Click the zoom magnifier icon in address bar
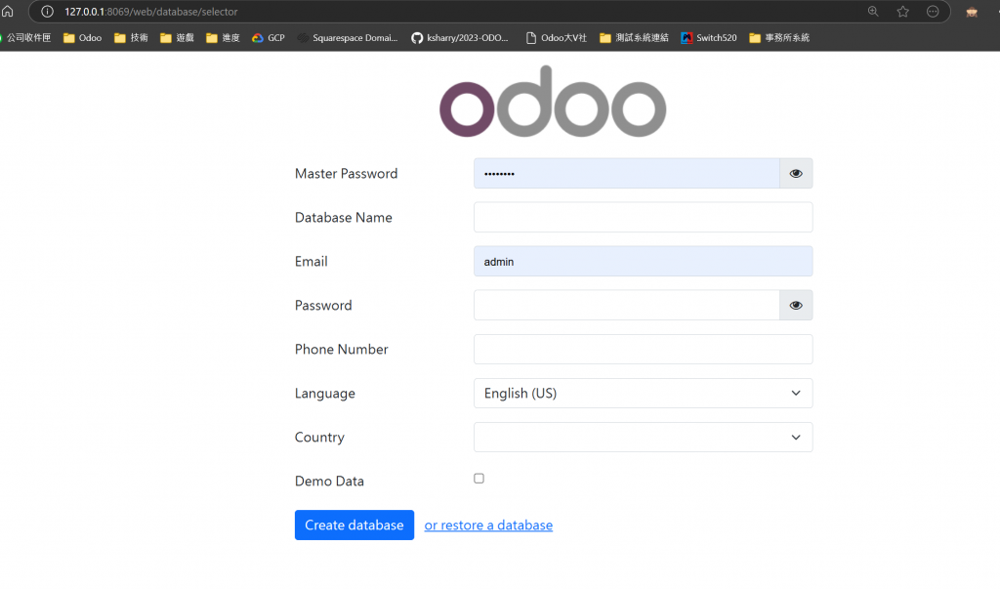Image resolution: width=1000 pixels, height=589 pixels. point(873,12)
